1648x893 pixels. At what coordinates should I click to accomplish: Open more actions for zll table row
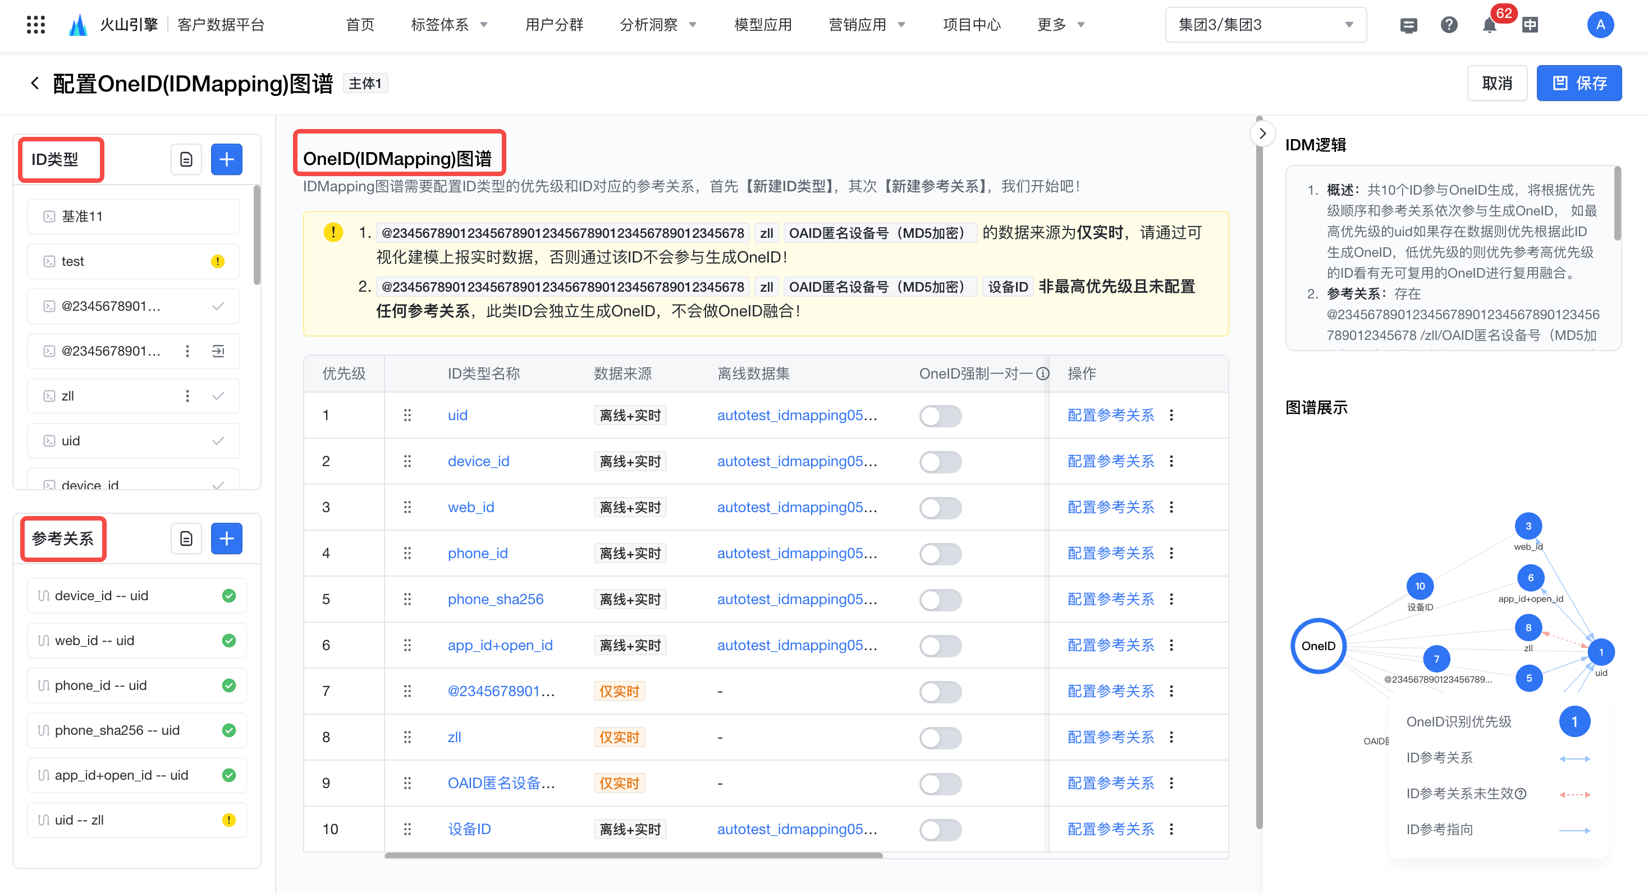coord(1171,737)
